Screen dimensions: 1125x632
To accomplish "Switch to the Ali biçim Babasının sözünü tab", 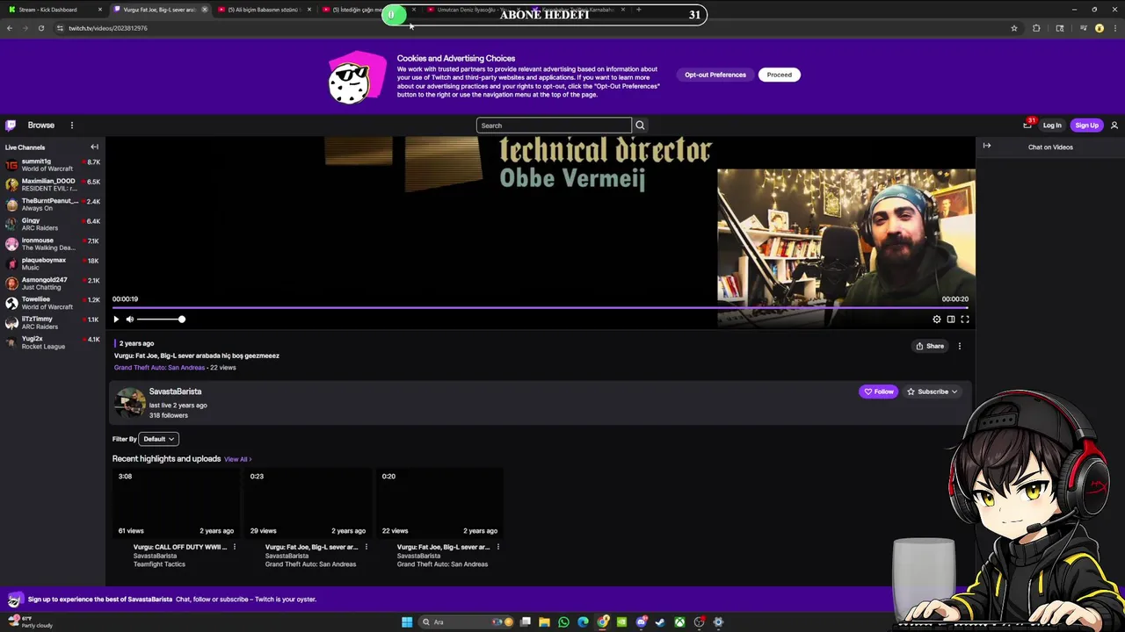I will [264, 10].
